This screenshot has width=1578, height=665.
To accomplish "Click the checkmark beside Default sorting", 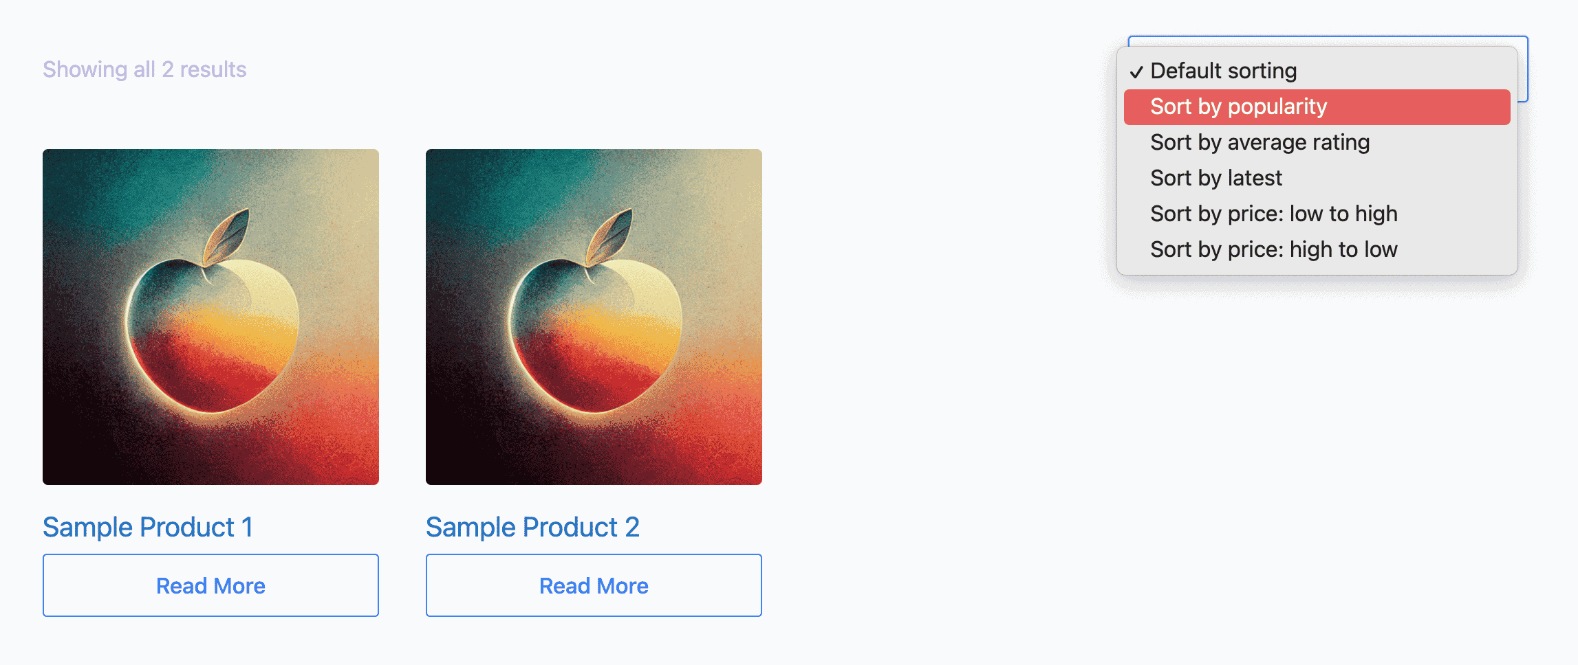I will pos(1136,71).
